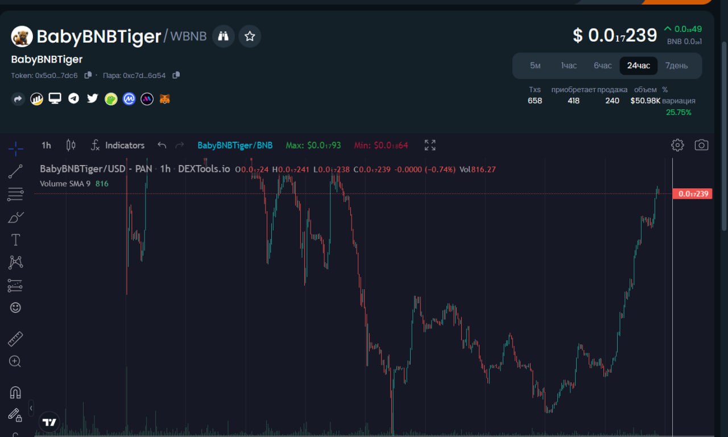This screenshot has height=437, width=728.
Task: Redo chart action arrow
Action: pyautogui.click(x=180, y=145)
